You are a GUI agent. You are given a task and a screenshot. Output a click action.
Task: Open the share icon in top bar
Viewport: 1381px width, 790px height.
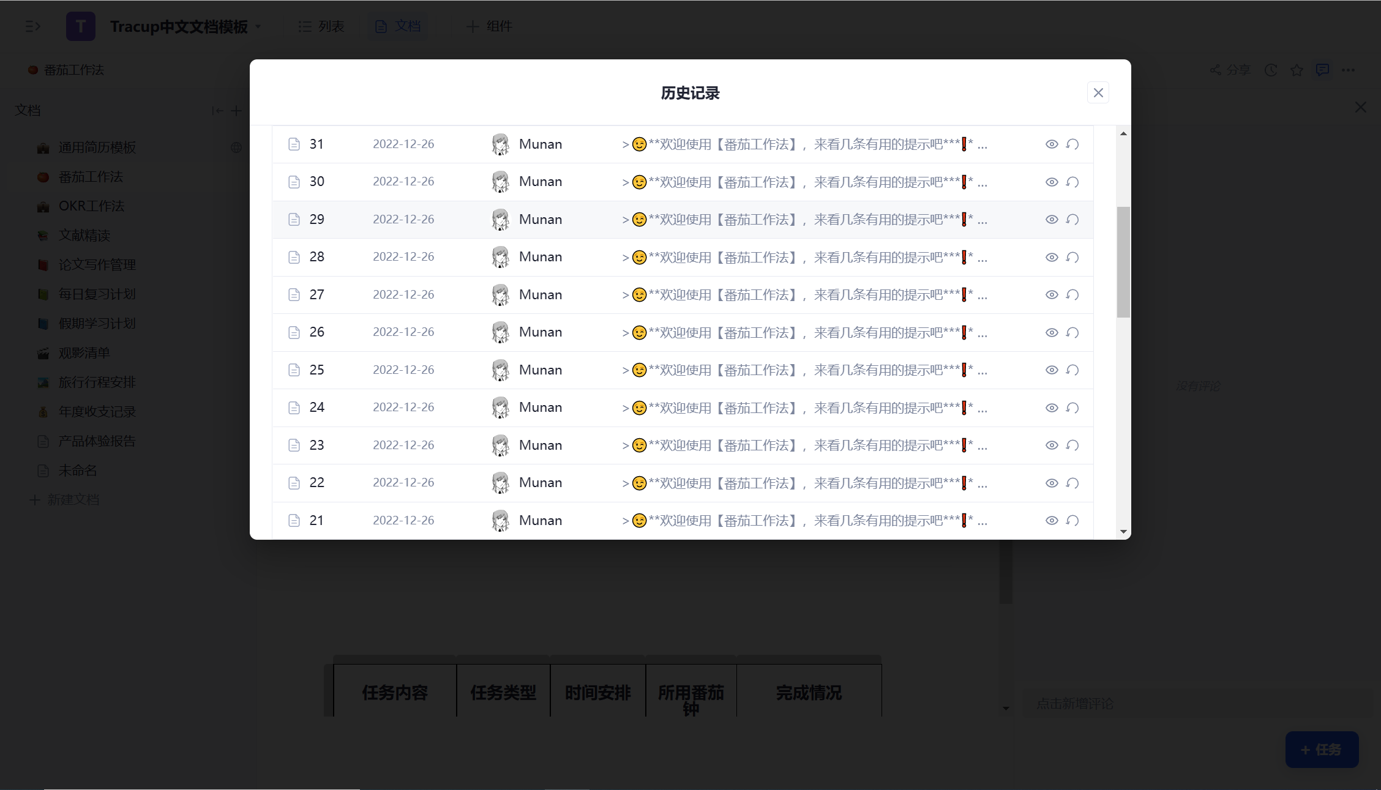1216,70
